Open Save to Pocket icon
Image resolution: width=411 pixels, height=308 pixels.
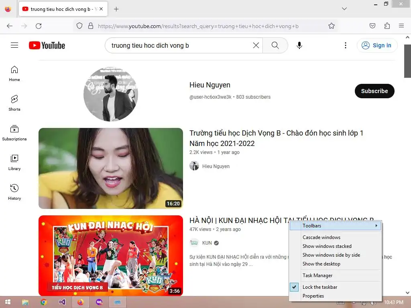[x=372, y=26]
